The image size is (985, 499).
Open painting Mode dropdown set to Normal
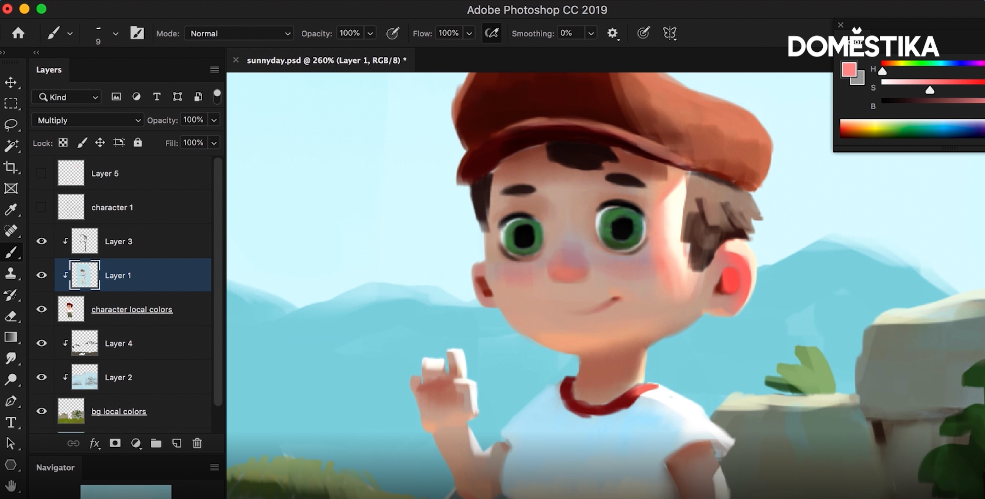239,33
